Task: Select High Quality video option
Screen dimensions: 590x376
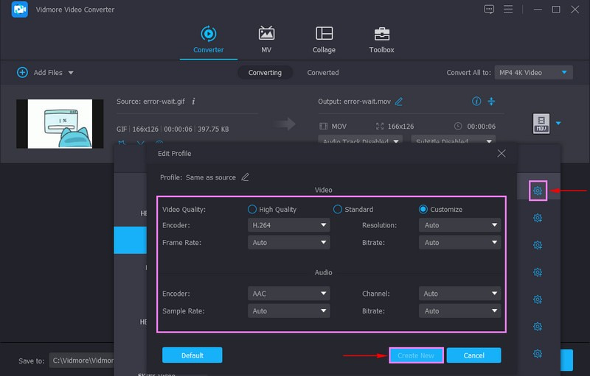Action: click(x=253, y=209)
